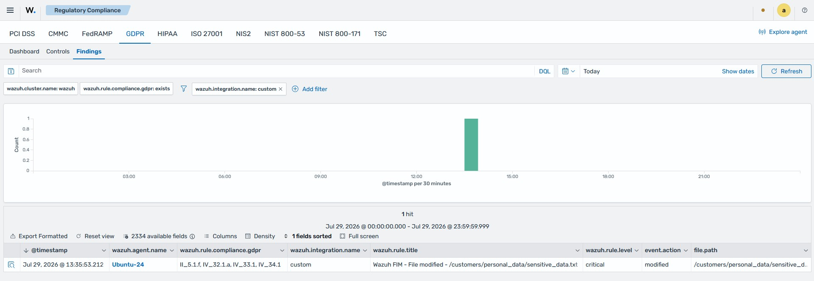Viewport: 814px width, 281px height.
Task: Expand wazuh.integration.name column options chevron
Action: coord(365,250)
